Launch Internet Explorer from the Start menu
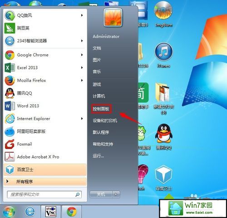The height and width of the screenshot is (218, 227). (44, 119)
